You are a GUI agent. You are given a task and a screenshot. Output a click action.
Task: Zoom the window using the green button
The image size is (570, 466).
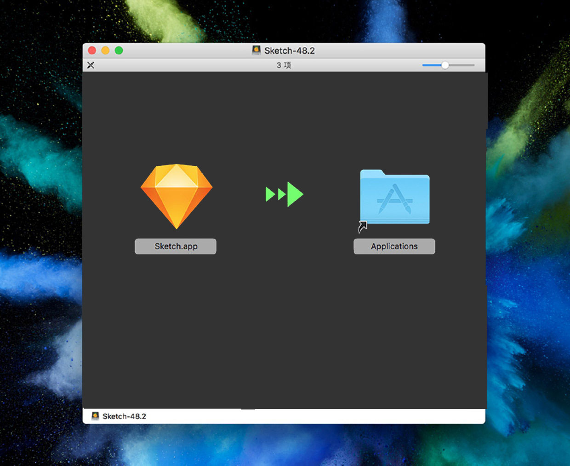119,51
